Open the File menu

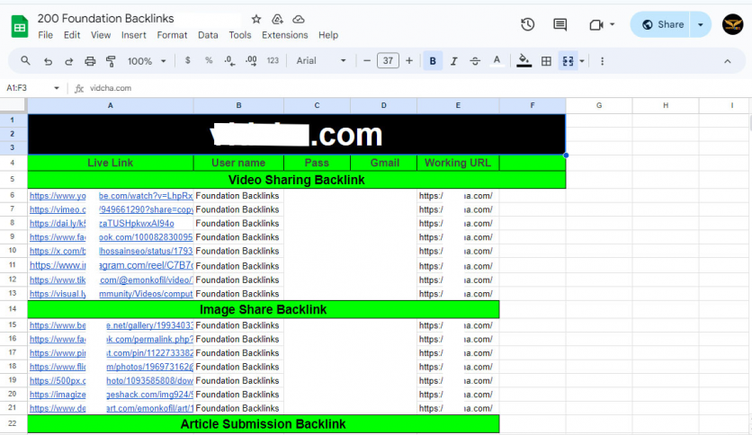click(x=46, y=35)
